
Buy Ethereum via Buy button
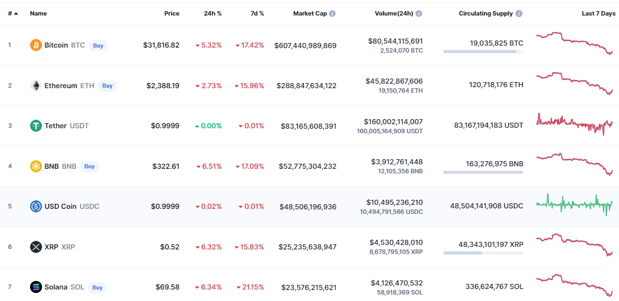pyautogui.click(x=107, y=86)
